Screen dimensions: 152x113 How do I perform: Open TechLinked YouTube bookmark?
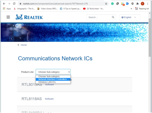pyautogui.click(x=94, y=9)
